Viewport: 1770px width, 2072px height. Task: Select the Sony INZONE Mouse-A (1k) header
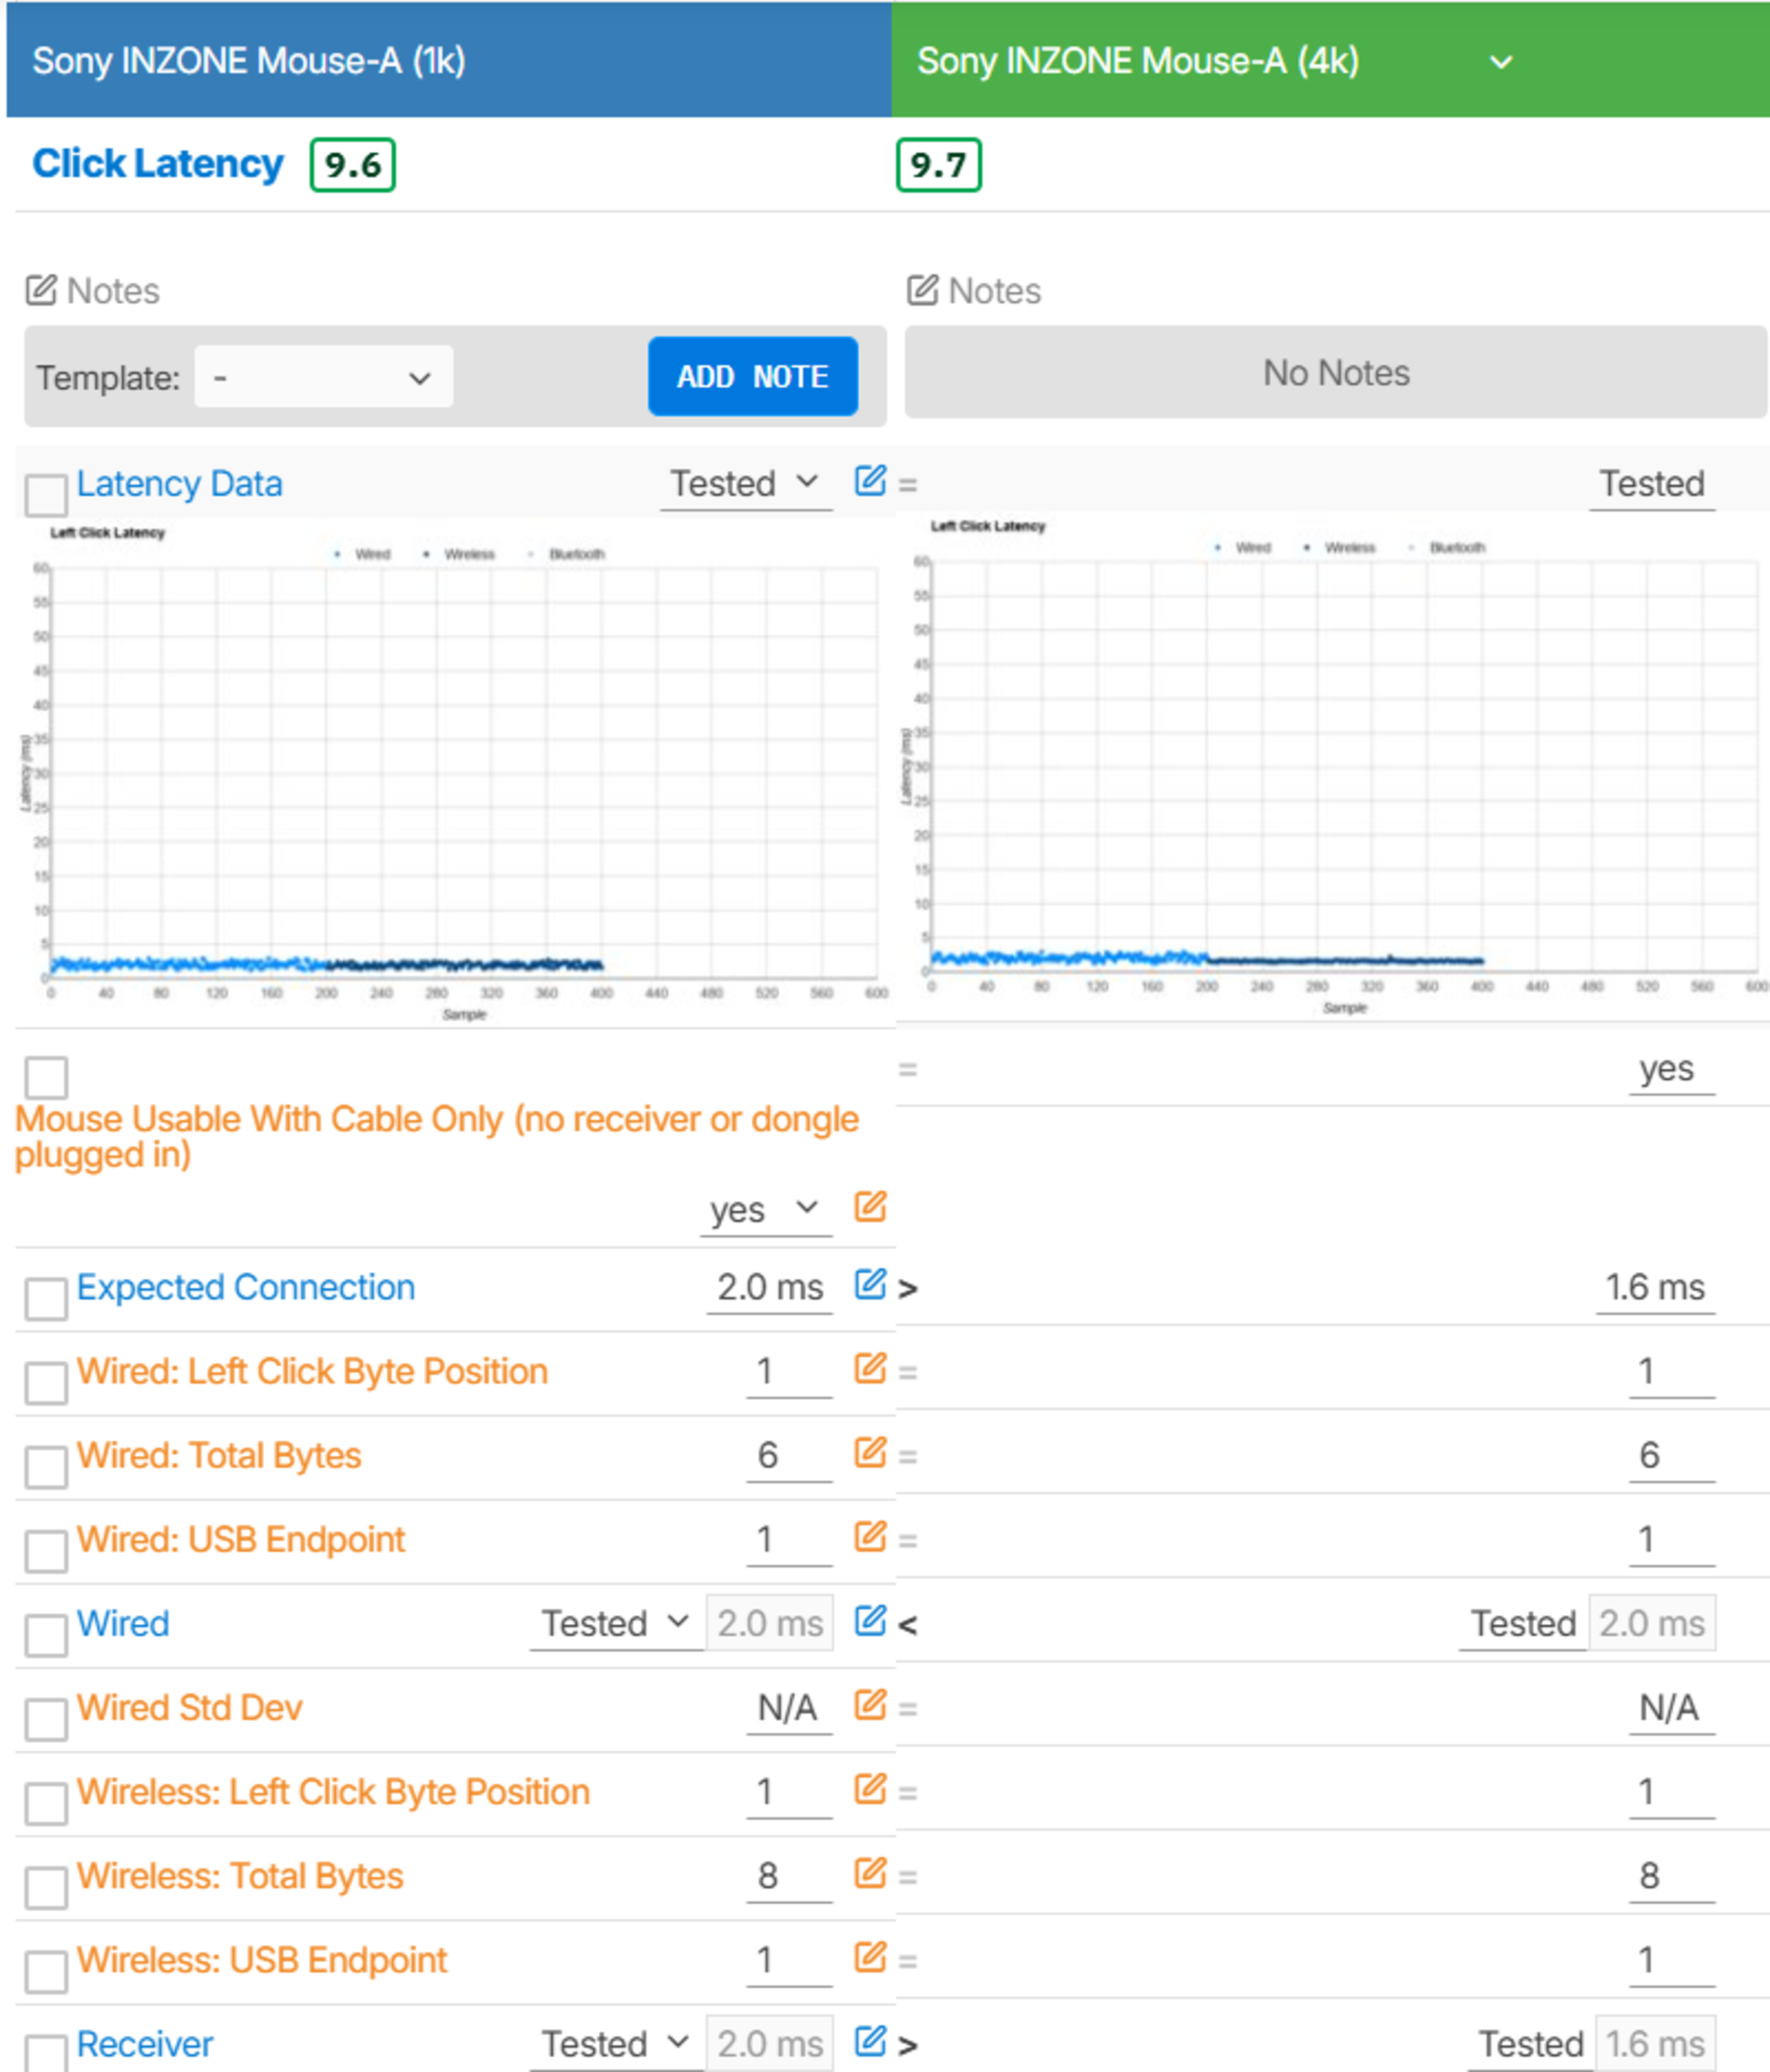coord(249,61)
